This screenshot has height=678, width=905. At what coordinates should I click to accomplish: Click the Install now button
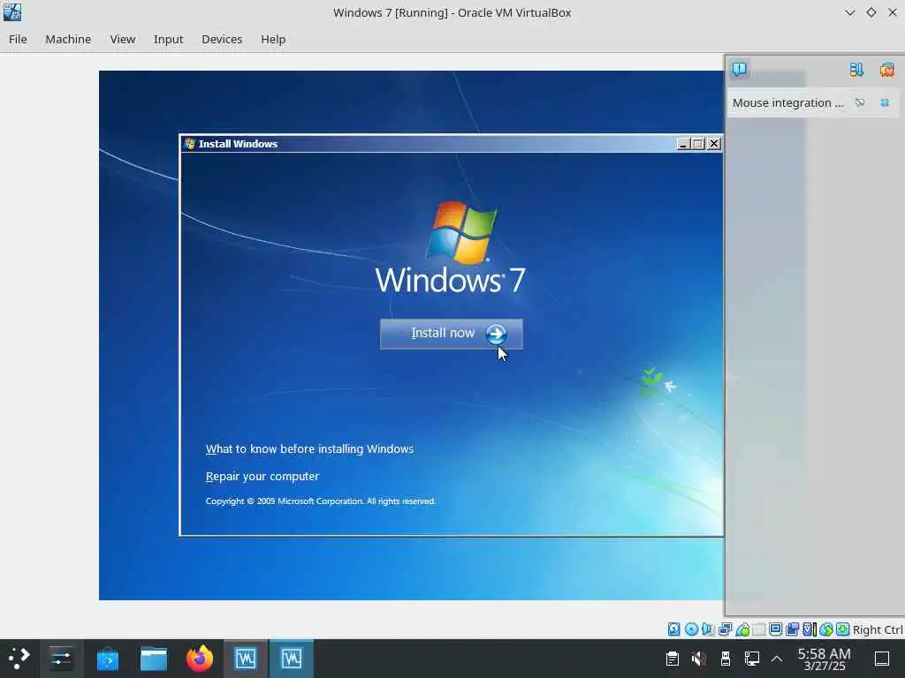pyautogui.click(x=452, y=334)
